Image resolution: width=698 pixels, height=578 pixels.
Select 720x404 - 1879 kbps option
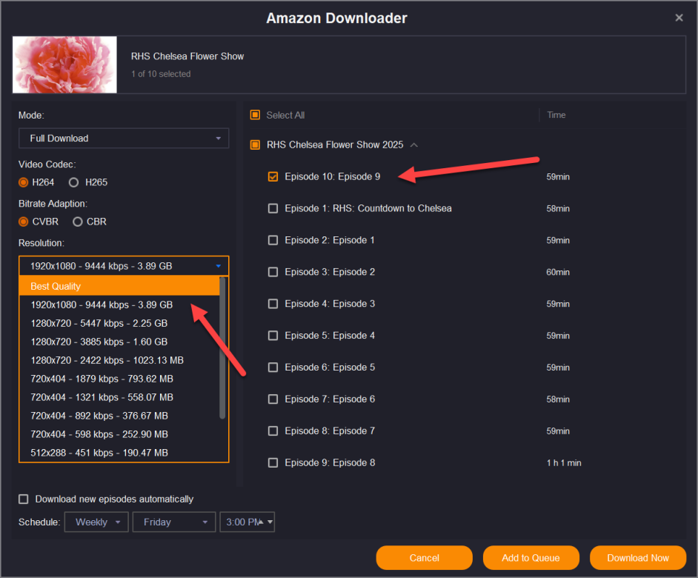119,379
